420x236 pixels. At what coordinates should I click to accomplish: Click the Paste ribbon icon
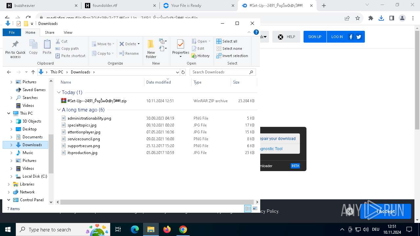click(47, 47)
